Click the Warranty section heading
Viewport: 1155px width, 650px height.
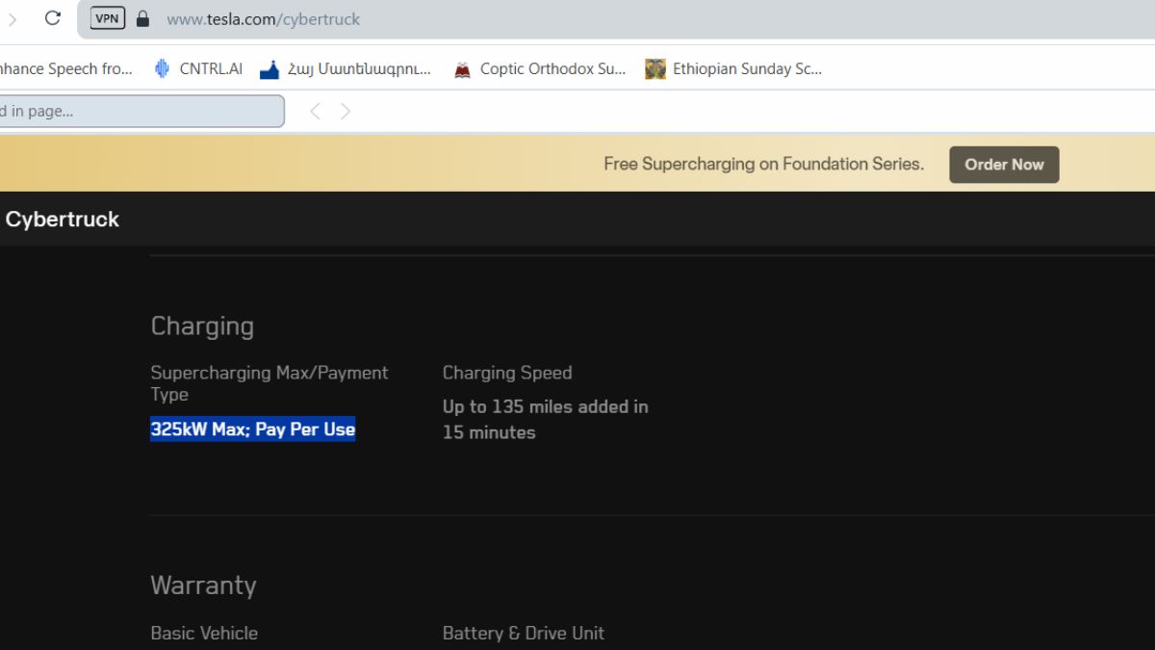tap(203, 585)
